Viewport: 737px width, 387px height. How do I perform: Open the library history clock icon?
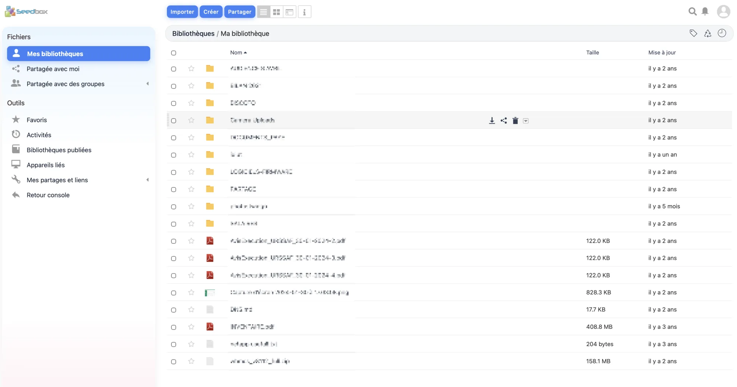point(722,33)
